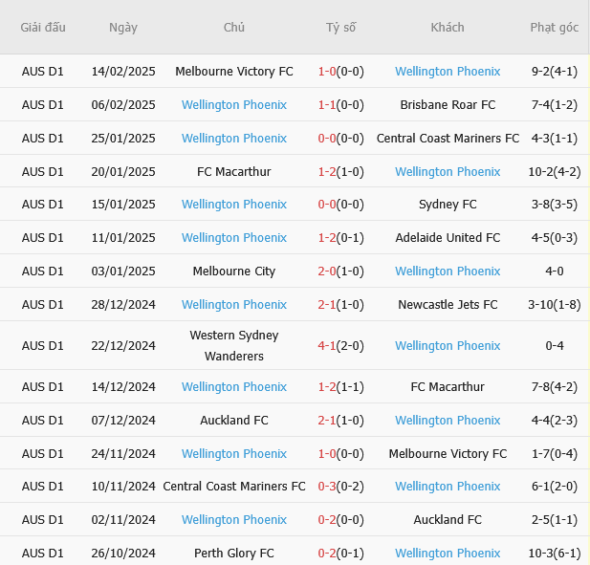Click Melbourne City home team
The image size is (590, 565).
(x=234, y=272)
